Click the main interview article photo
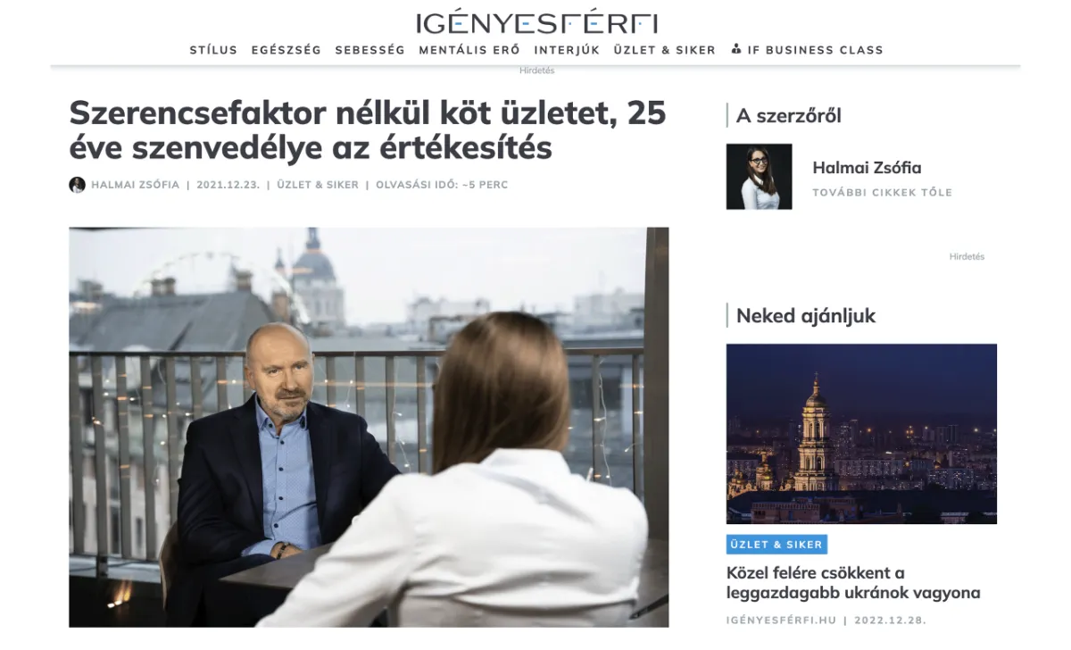The height and width of the screenshot is (650, 1071). (369, 427)
